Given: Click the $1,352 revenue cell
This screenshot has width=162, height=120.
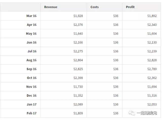Looking at the screenshot, I should click(x=78, y=95).
